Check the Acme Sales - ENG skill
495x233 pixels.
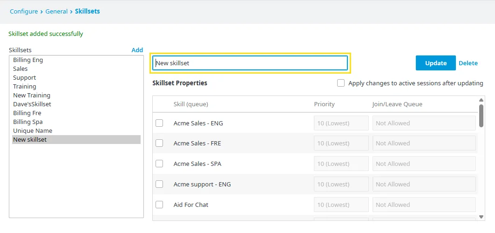159,123
